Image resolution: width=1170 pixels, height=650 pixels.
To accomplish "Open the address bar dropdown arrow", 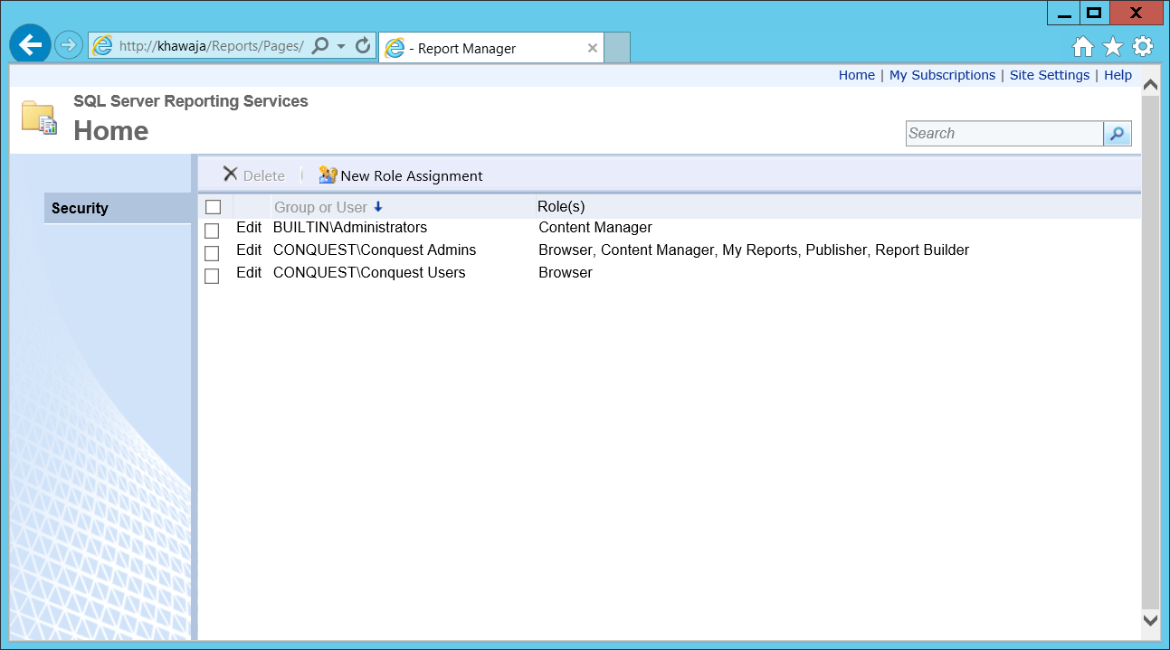I will point(341,45).
